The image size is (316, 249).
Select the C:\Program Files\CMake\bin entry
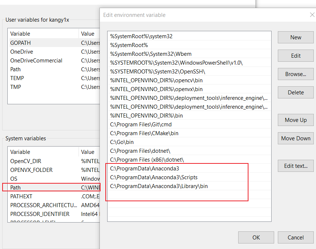pos(189,133)
